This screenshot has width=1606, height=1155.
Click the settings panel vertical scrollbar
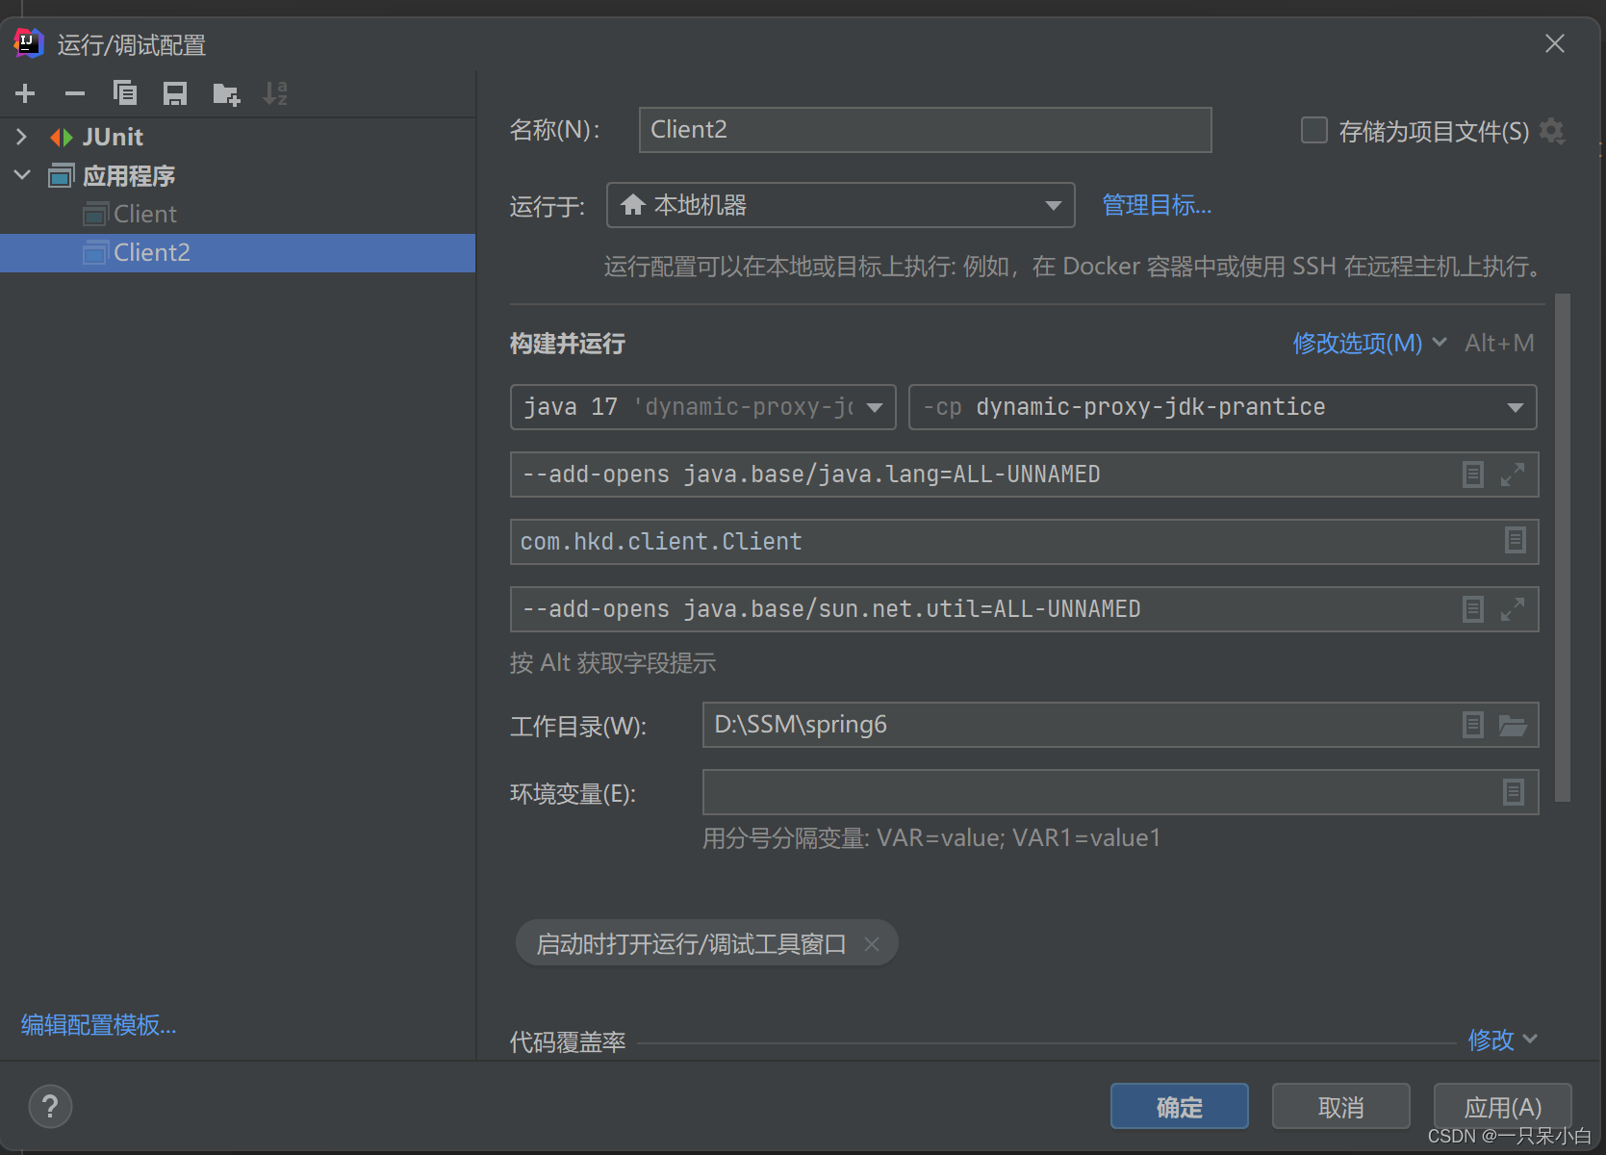[x=1563, y=548]
